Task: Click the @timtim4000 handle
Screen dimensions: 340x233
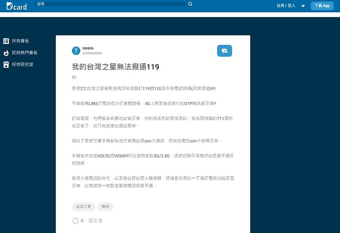Action: [x=92, y=53]
